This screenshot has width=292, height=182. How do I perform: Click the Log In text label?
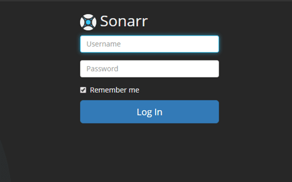149,112
